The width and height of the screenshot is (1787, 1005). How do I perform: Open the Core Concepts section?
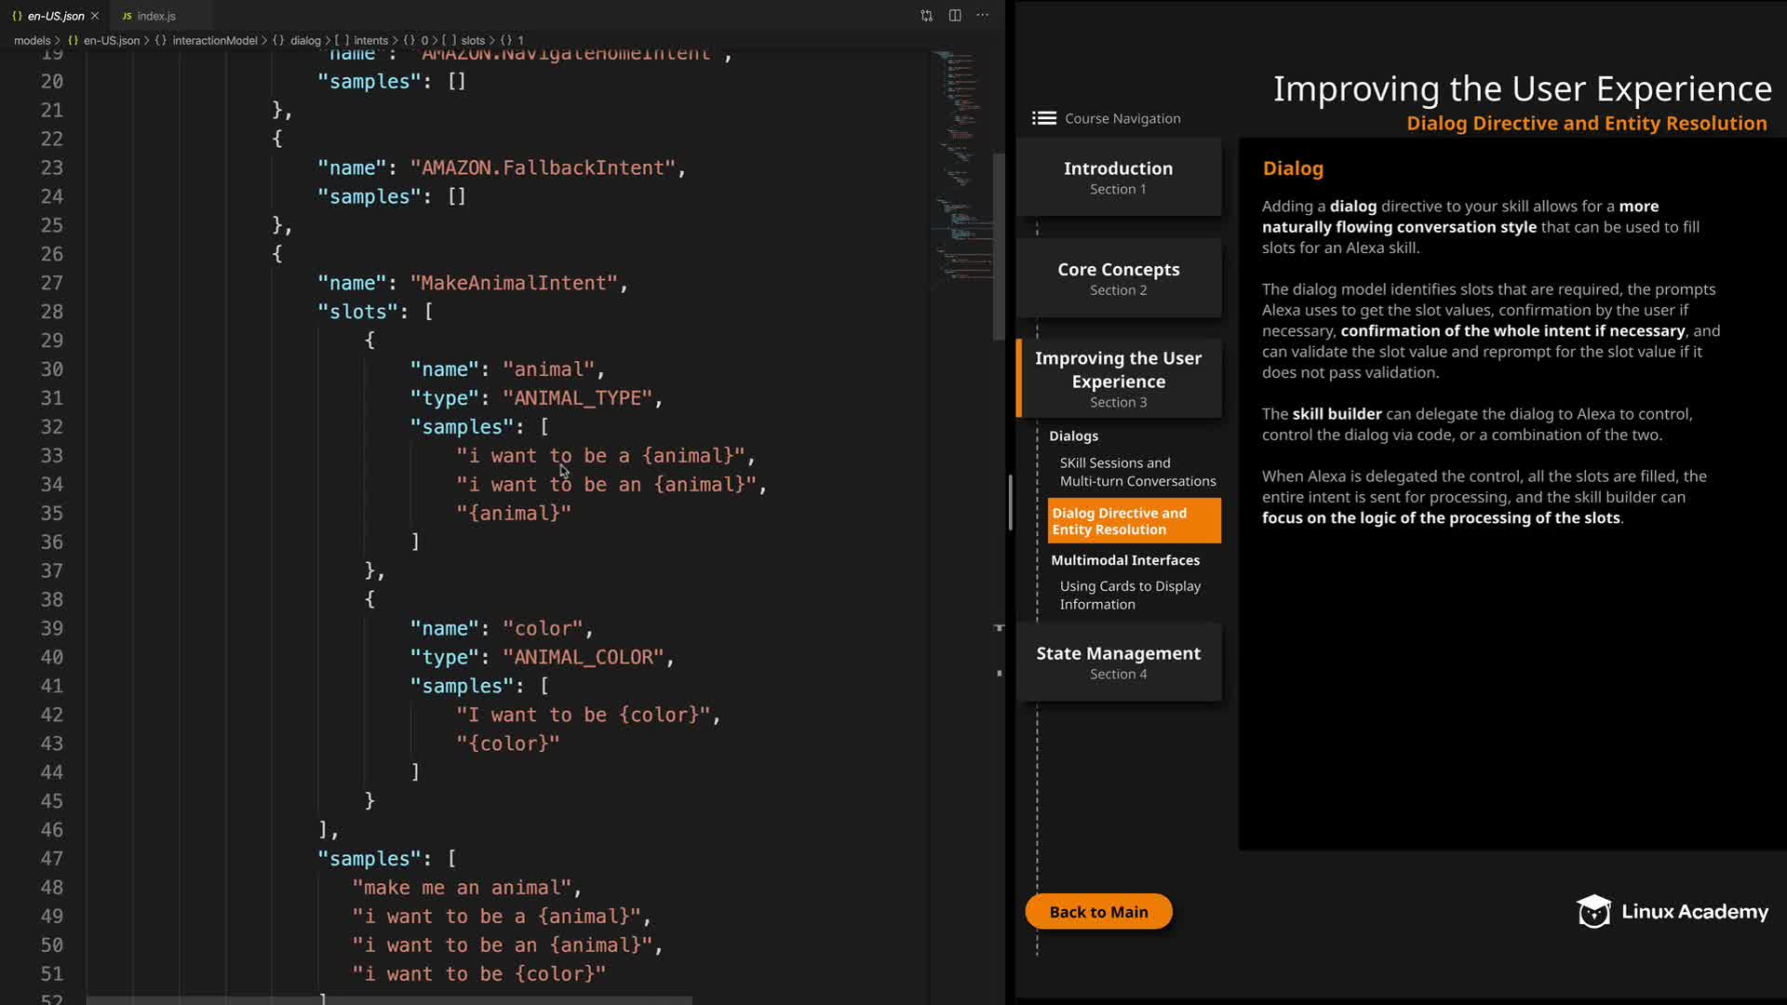(x=1118, y=277)
